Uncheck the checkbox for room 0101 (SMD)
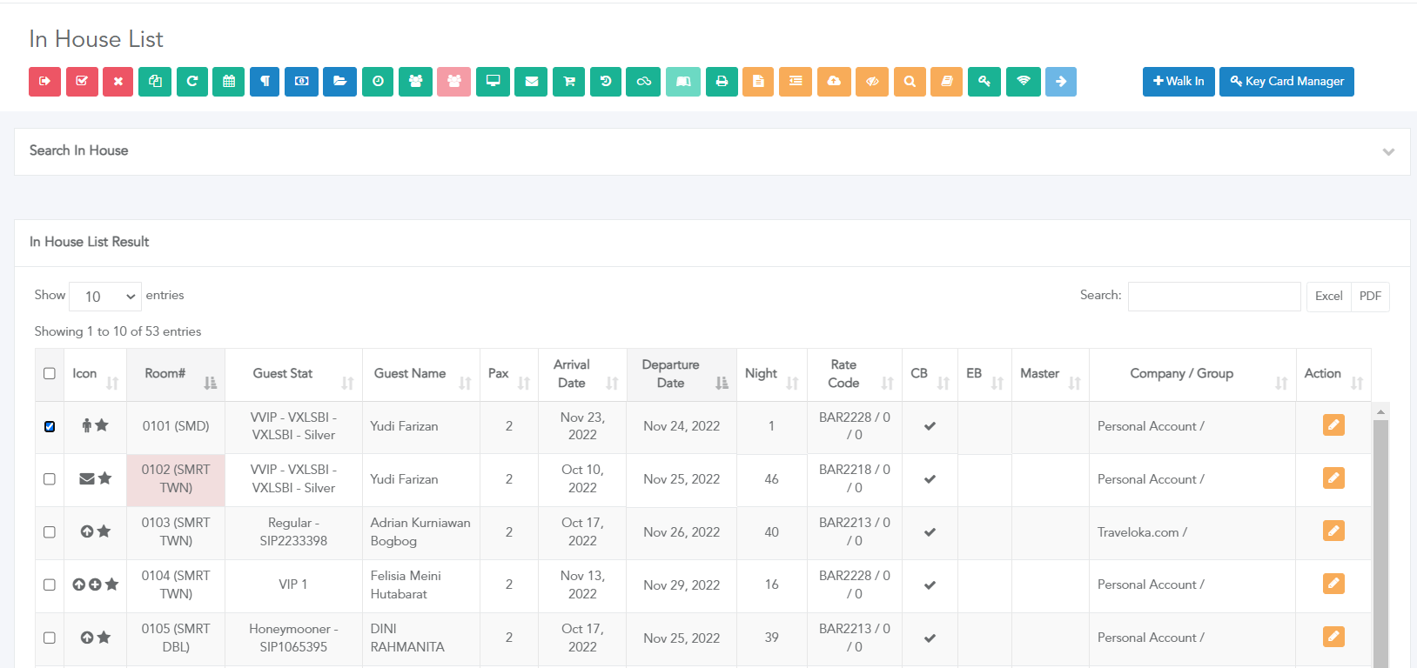The height and width of the screenshot is (668, 1417). pyautogui.click(x=50, y=426)
